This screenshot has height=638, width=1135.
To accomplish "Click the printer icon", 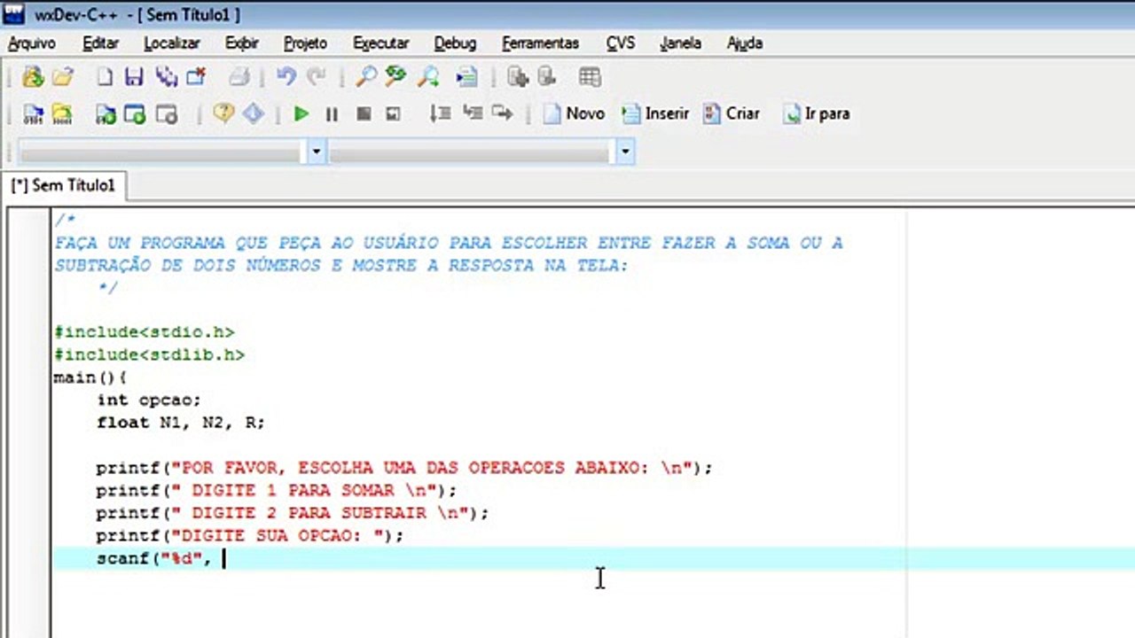I will pos(239,77).
